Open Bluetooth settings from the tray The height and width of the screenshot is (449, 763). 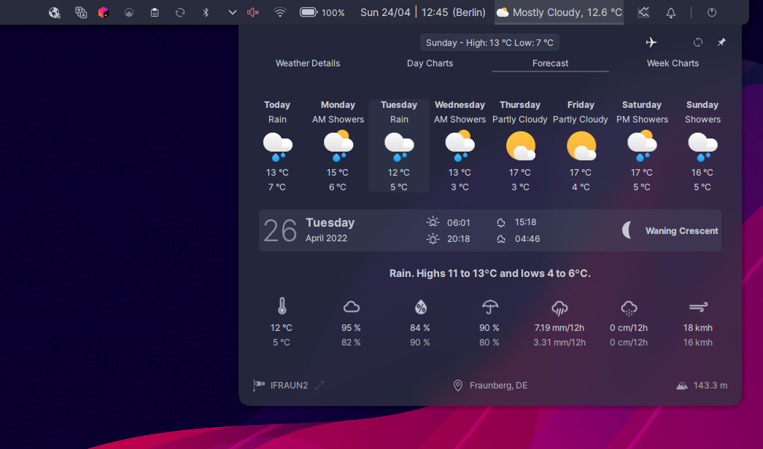[206, 12]
